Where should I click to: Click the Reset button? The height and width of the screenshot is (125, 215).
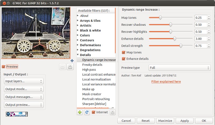coord(146,121)
